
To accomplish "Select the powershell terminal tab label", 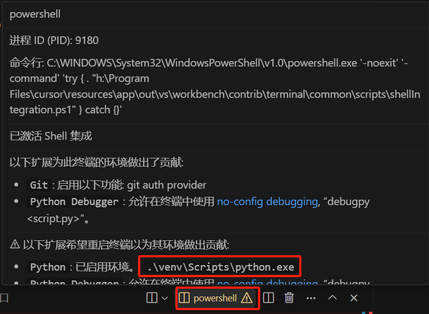I will pos(215,298).
